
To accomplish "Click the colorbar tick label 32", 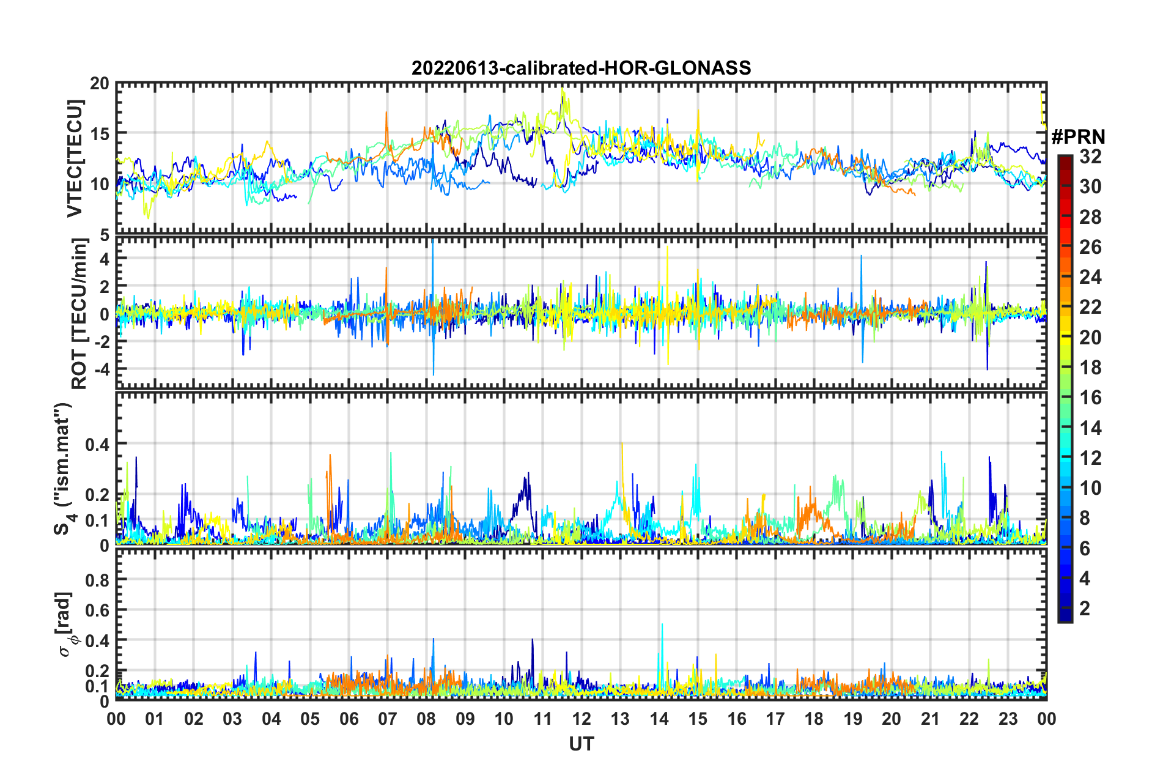I will (x=1090, y=157).
